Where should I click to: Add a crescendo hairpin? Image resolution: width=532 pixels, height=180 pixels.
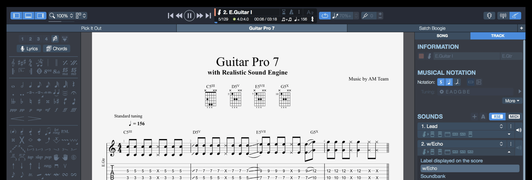click(17, 118)
